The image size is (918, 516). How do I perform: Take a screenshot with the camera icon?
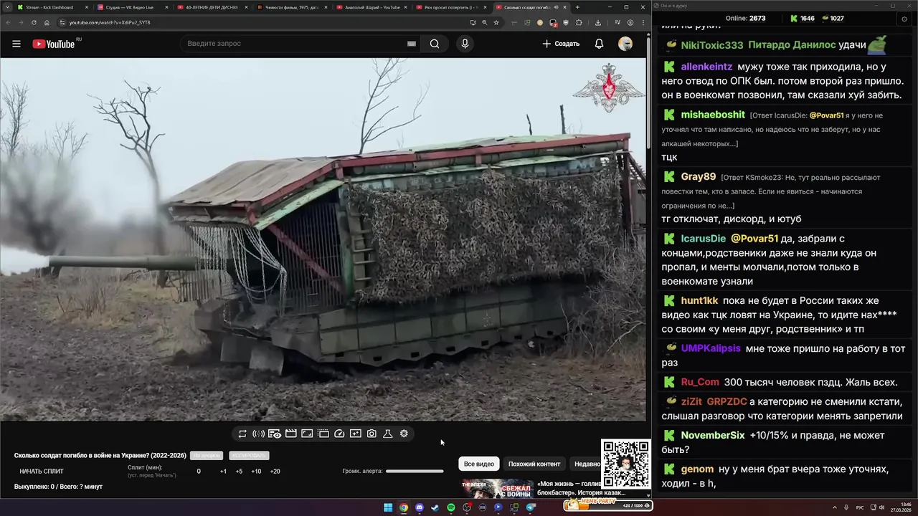[x=372, y=434]
